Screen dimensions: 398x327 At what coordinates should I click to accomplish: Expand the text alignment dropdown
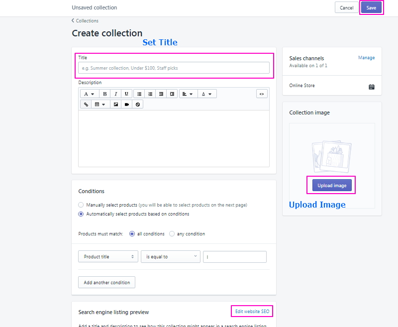click(188, 94)
